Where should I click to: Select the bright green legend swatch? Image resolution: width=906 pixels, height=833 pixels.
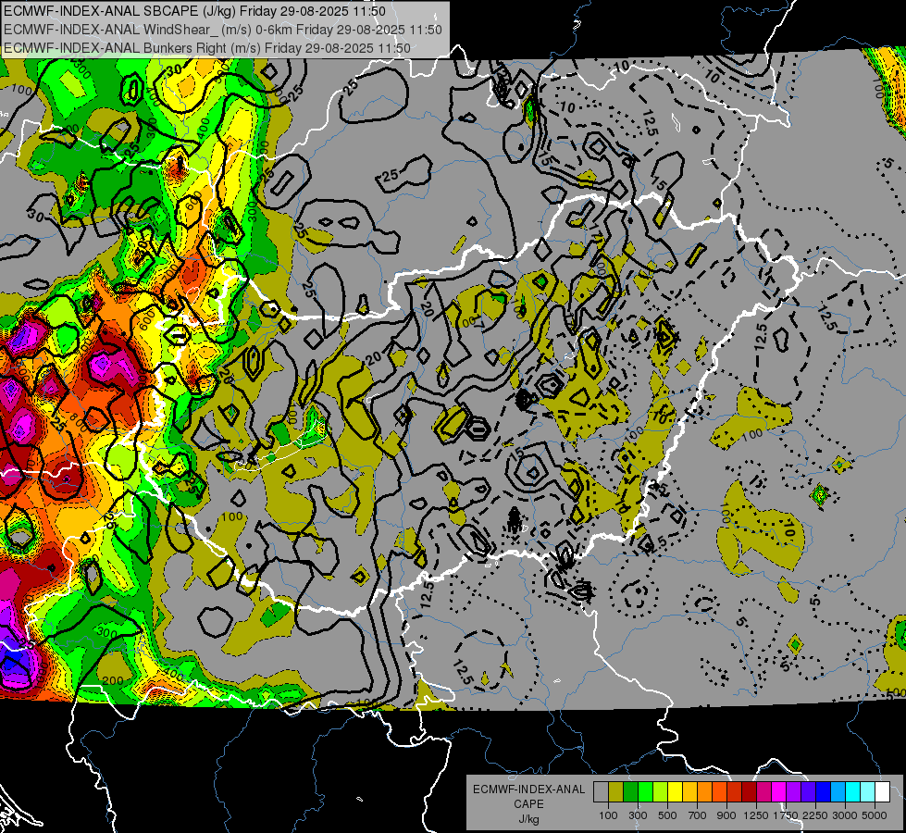pyautogui.click(x=645, y=791)
